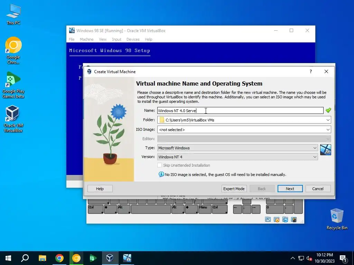
Task: Click the numpad 0 key on soft keyboard
Action: point(275,209)
